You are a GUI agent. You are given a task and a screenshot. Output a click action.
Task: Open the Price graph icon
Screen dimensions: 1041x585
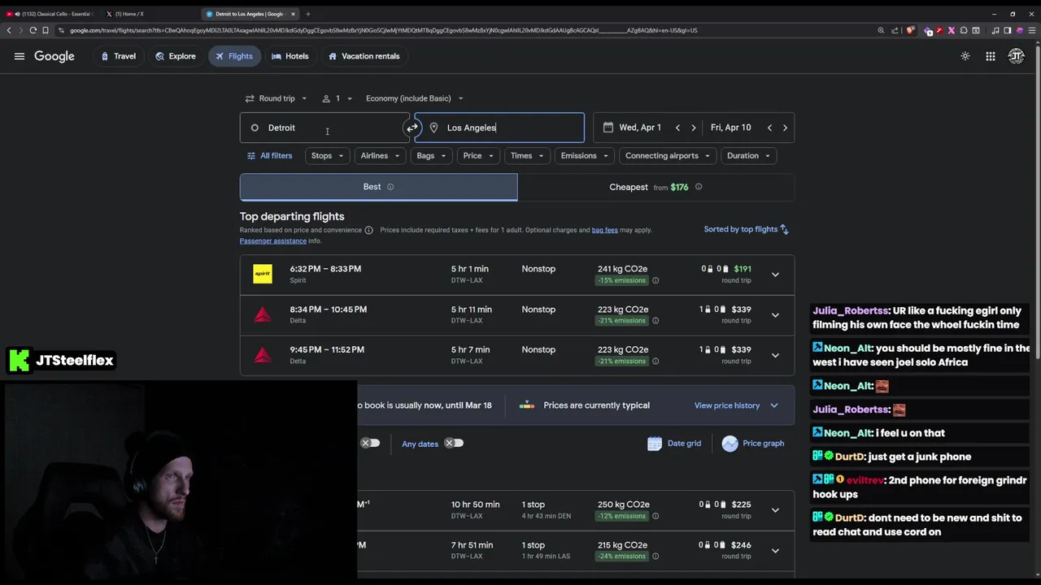tap(730, 444)
